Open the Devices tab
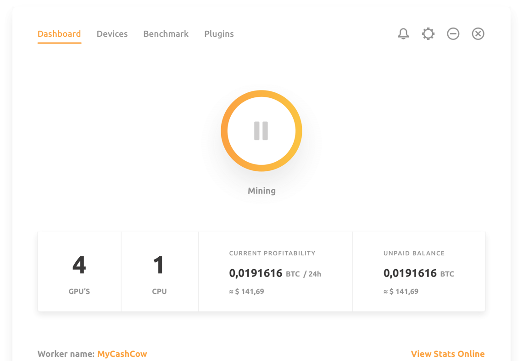This screenshot has width=523, height=361. (x=112, y=34)
